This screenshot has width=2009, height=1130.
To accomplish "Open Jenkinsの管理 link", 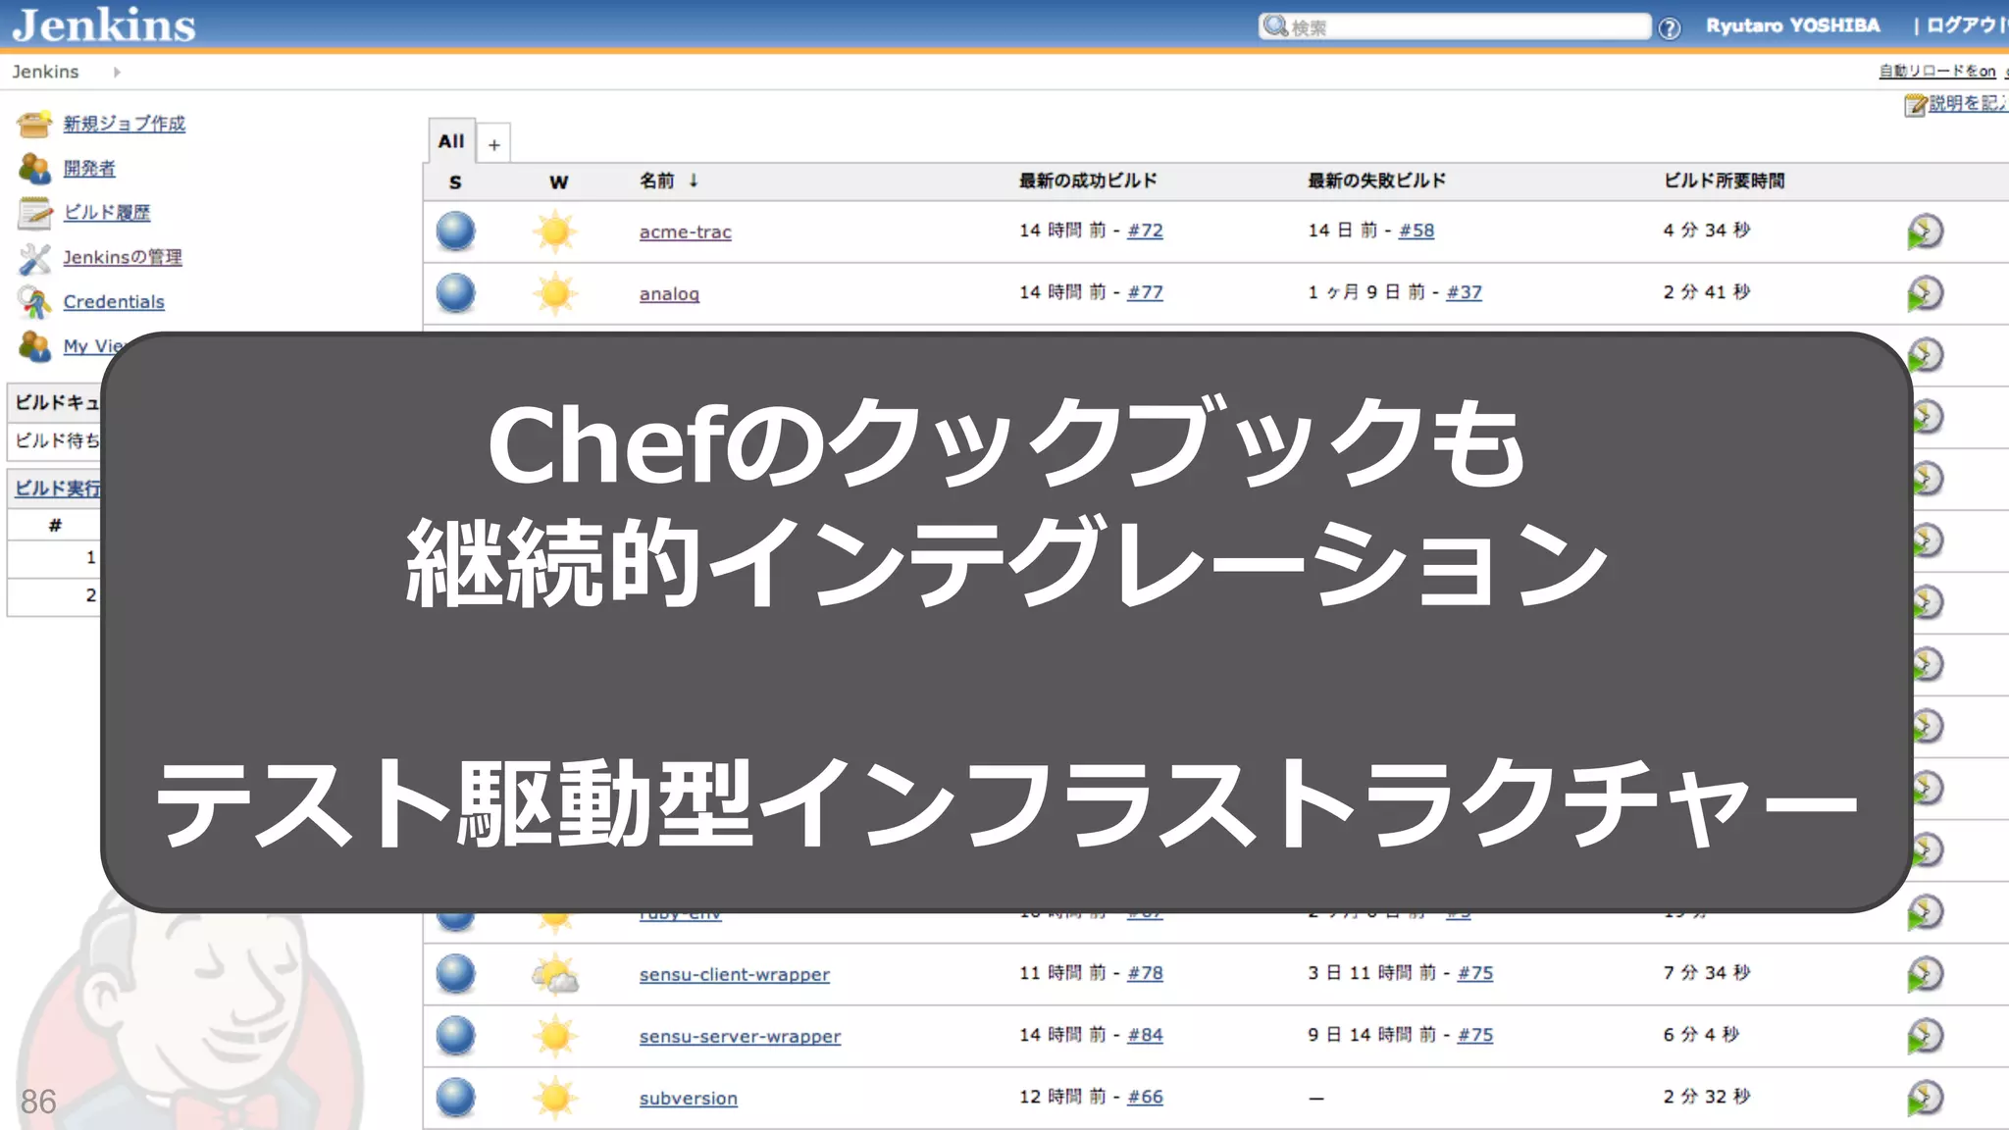I will click(123, 257).
